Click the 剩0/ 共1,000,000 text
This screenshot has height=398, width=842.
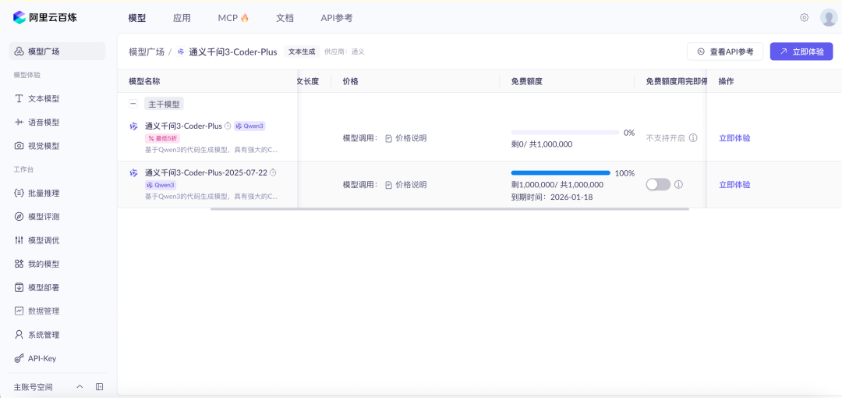pos(542,144)
